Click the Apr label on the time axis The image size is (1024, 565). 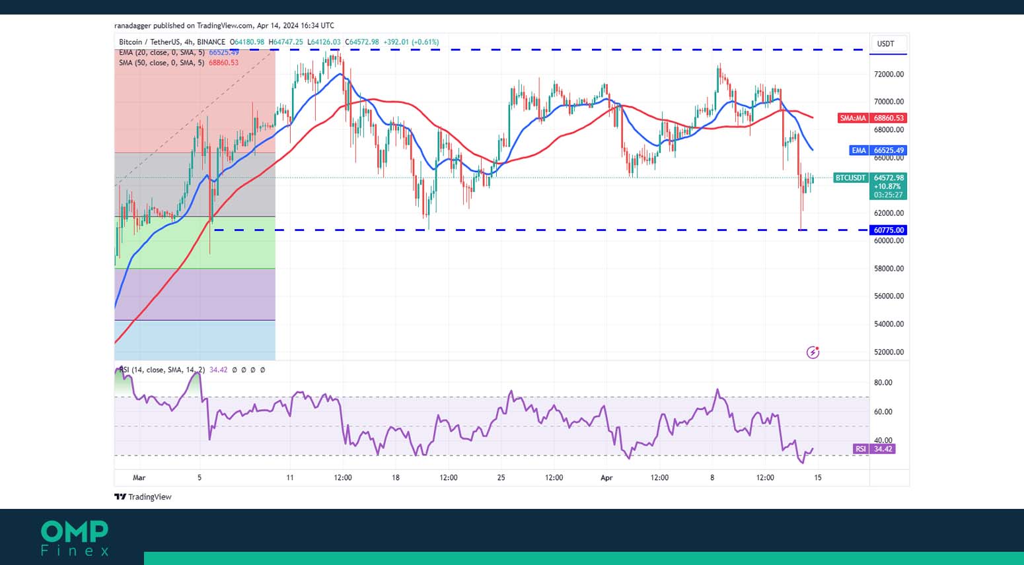606,478
